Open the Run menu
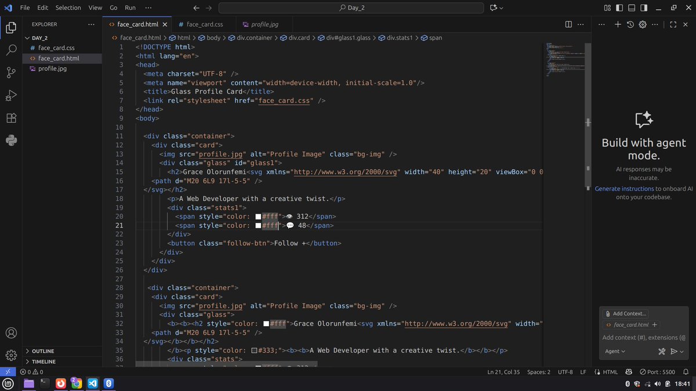This screenshot has width=696, height=391. pyautogui.click(x=130, y=8)
